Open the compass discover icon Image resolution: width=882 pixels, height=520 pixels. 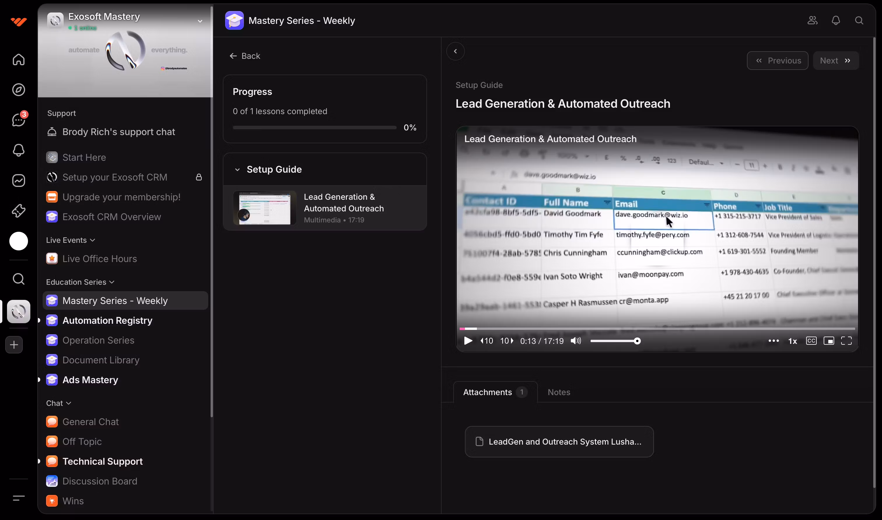coord(19,90)
